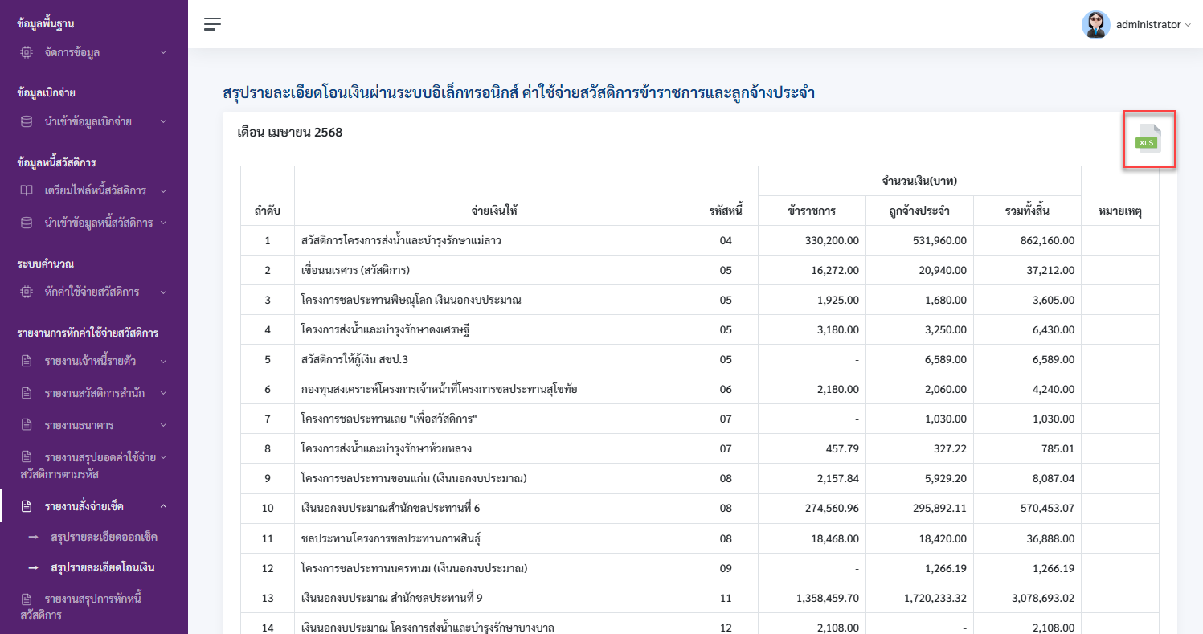Click the page title about electronic transfer summary
This screenshot has width=1203, height=634.
(x=519, y=93)
